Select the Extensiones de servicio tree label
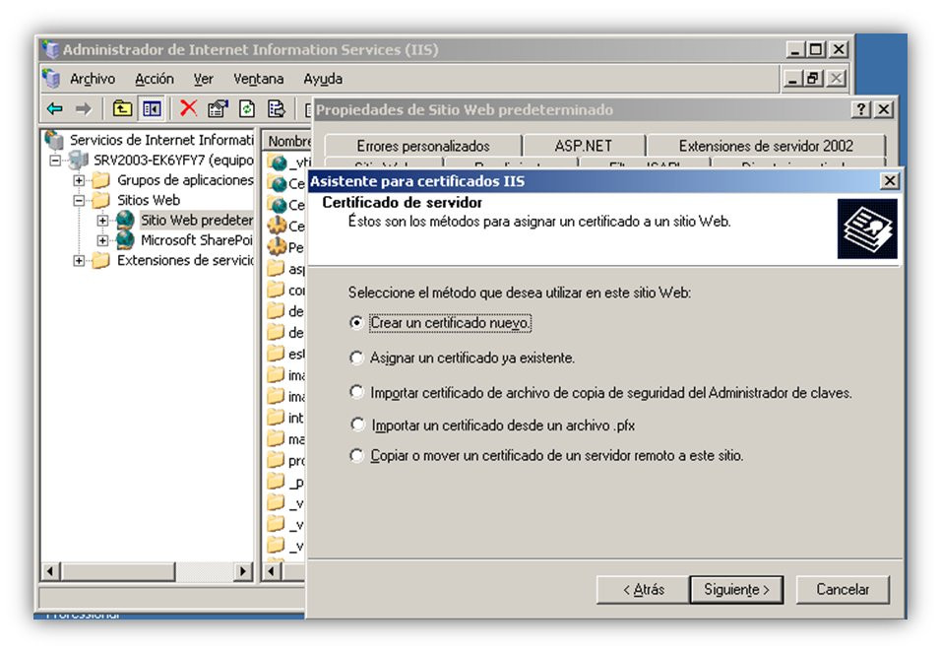941x653 pixels. [185, 260]
